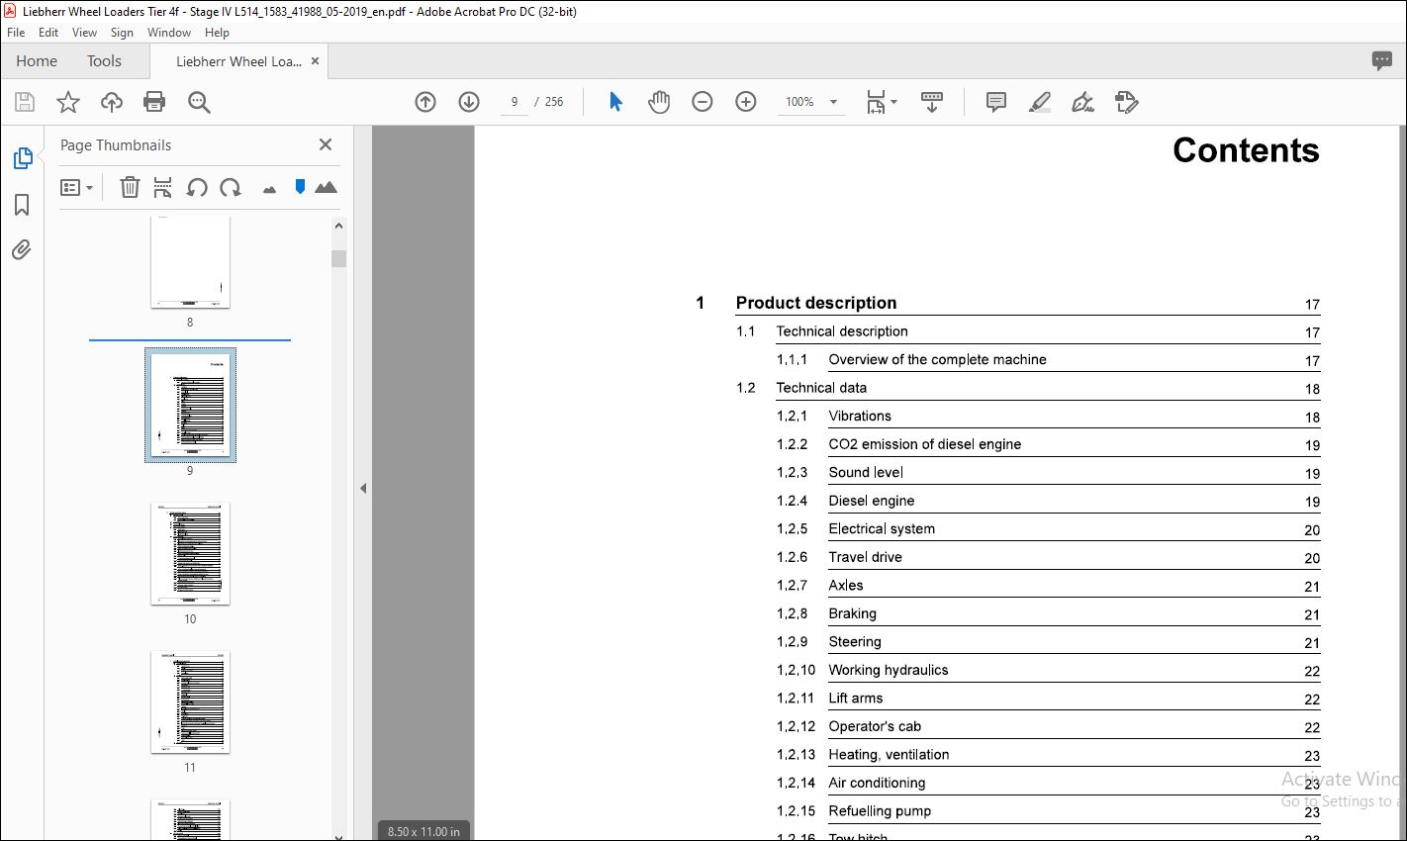Image resolution: width=1407 pixels, height=841 pixels.
Task: Select the page 8 thumbnail
Action: (x=190, y=262)
